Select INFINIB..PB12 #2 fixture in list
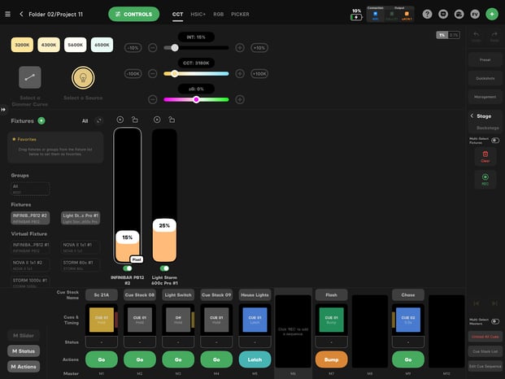Viewport: 505px width, 379px height. coord(30,218)
